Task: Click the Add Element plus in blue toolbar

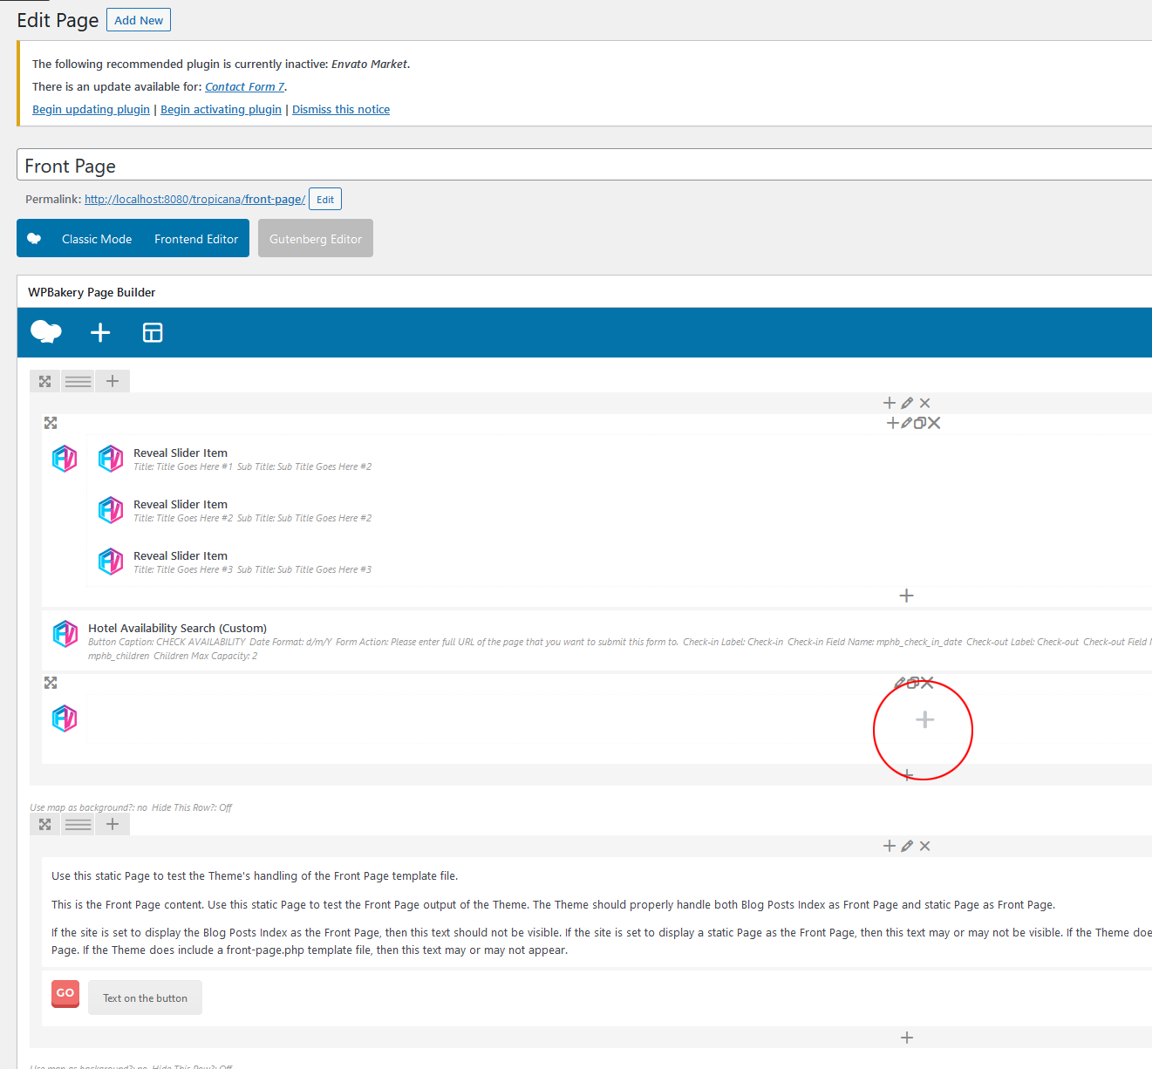Action: click(100, 332)
